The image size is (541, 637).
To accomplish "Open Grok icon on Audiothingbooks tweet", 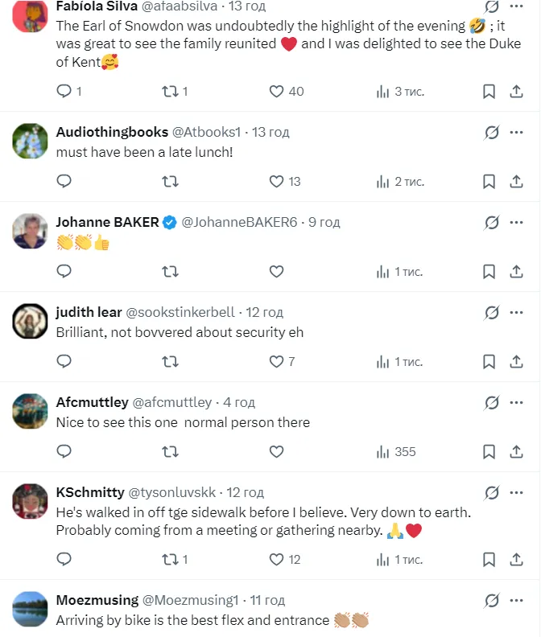I will coord(491,132).
